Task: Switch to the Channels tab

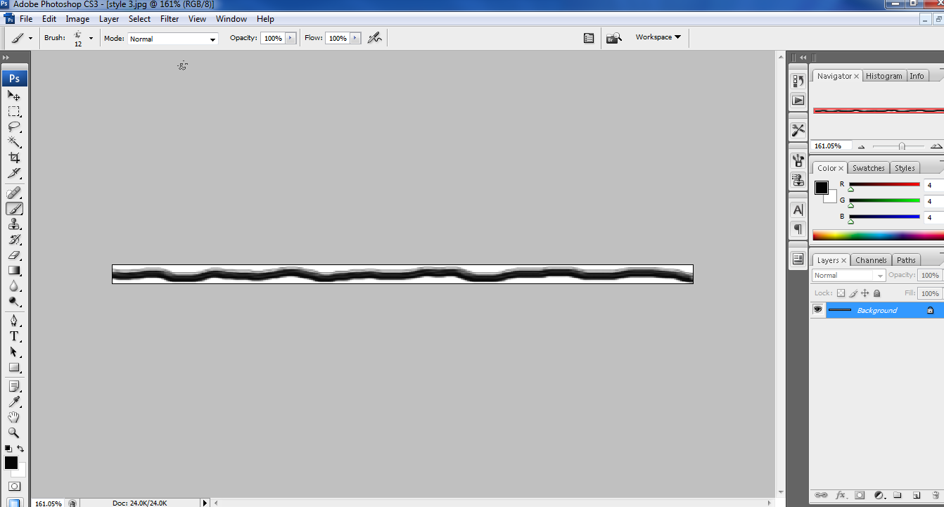Action: (x=871, y=259)
